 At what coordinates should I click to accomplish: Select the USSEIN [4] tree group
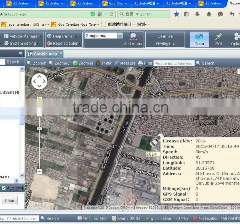(x=10, y=92)
